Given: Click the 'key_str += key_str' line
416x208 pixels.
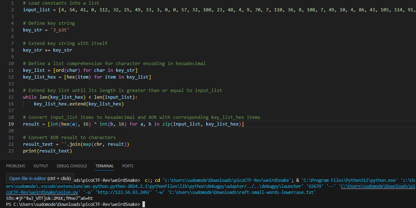Looking at the screenshot, I should [47, 50].
